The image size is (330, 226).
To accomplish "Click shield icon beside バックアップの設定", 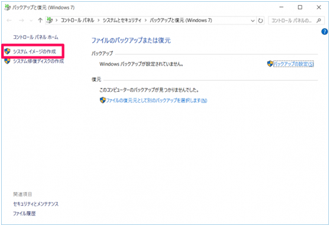I will [270, 64].
